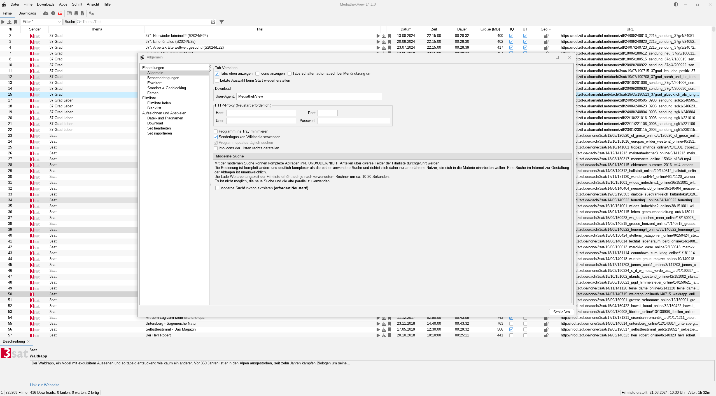Sort by the 'Größe [MB]' column header
716x396 pixels.
click(x=490, y=29)
